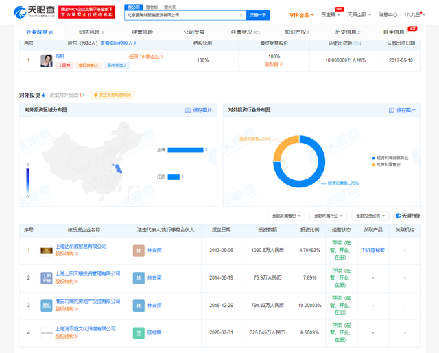Viewport: 439px width, 353px height.
Task: Click the 查看实际控股人 link
Action: click(x=118, y=43)
